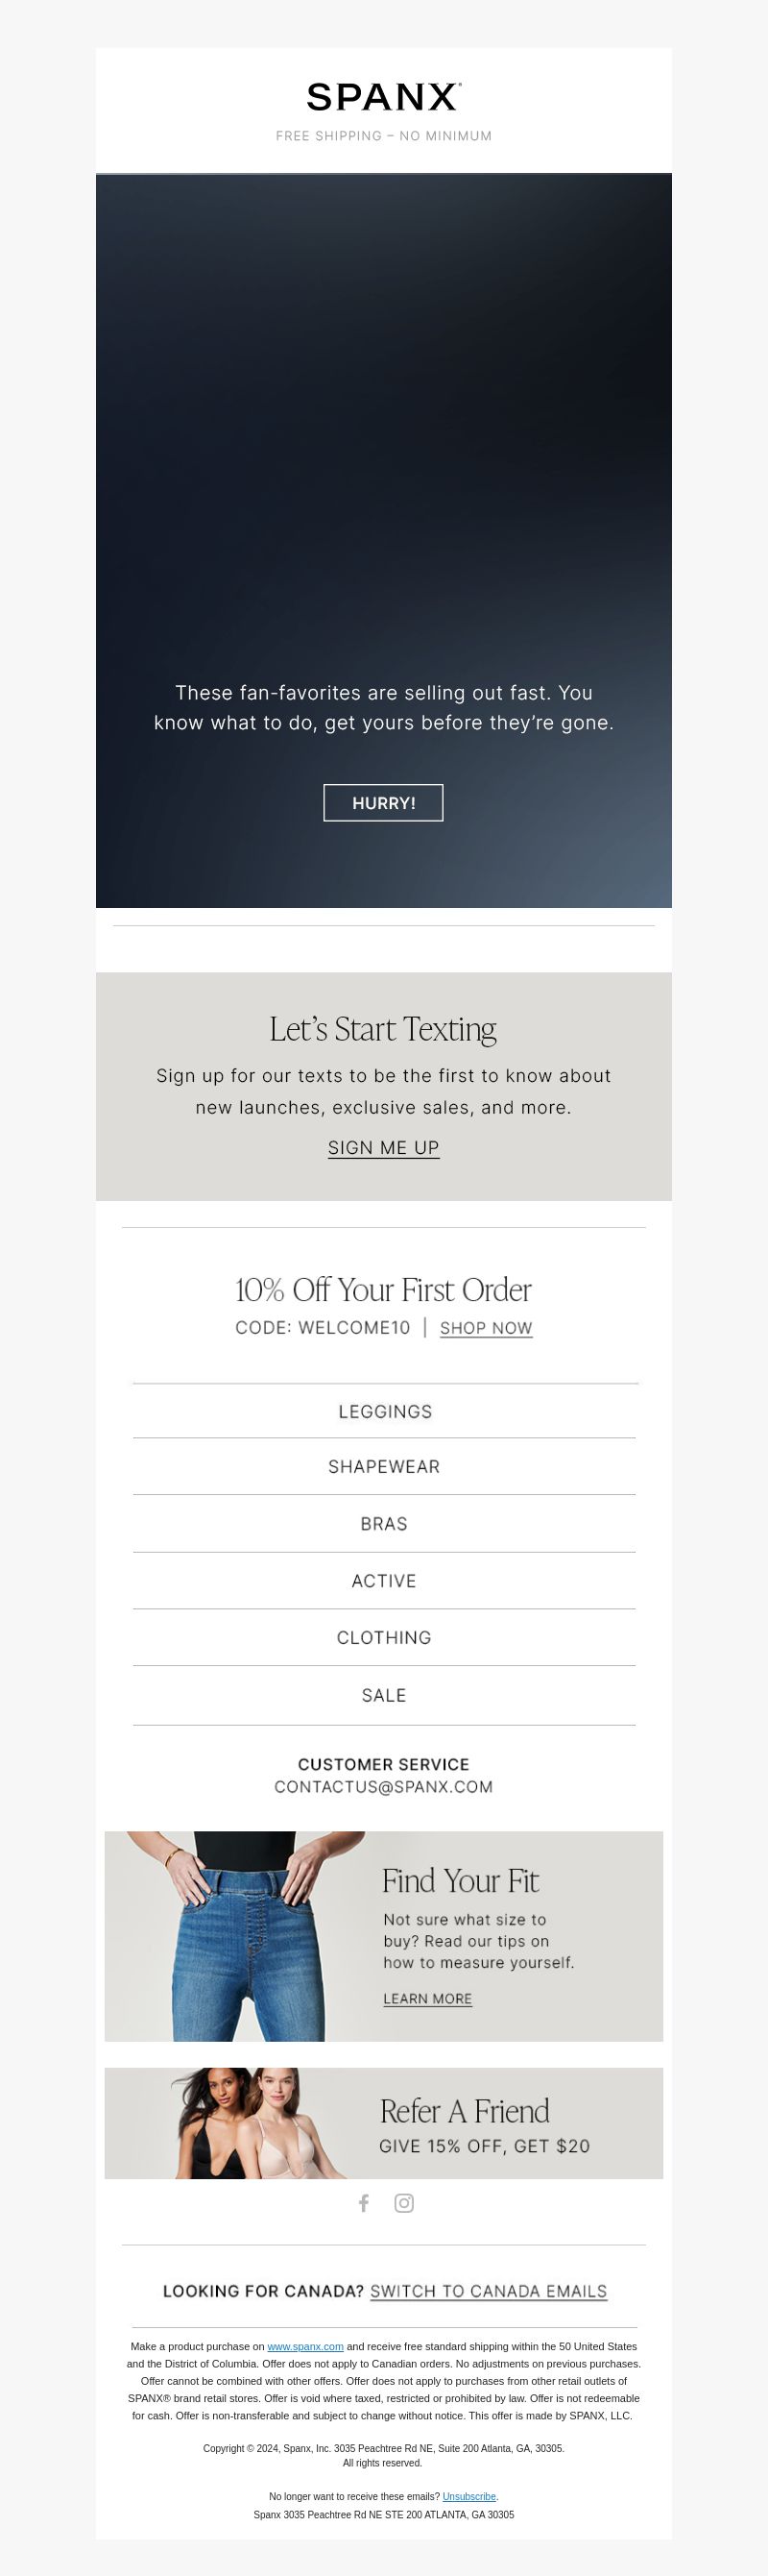The width and height of the screenshot is (768, 2576).
Task: Open the Instagram icon link
Action: coord(404,2203)
